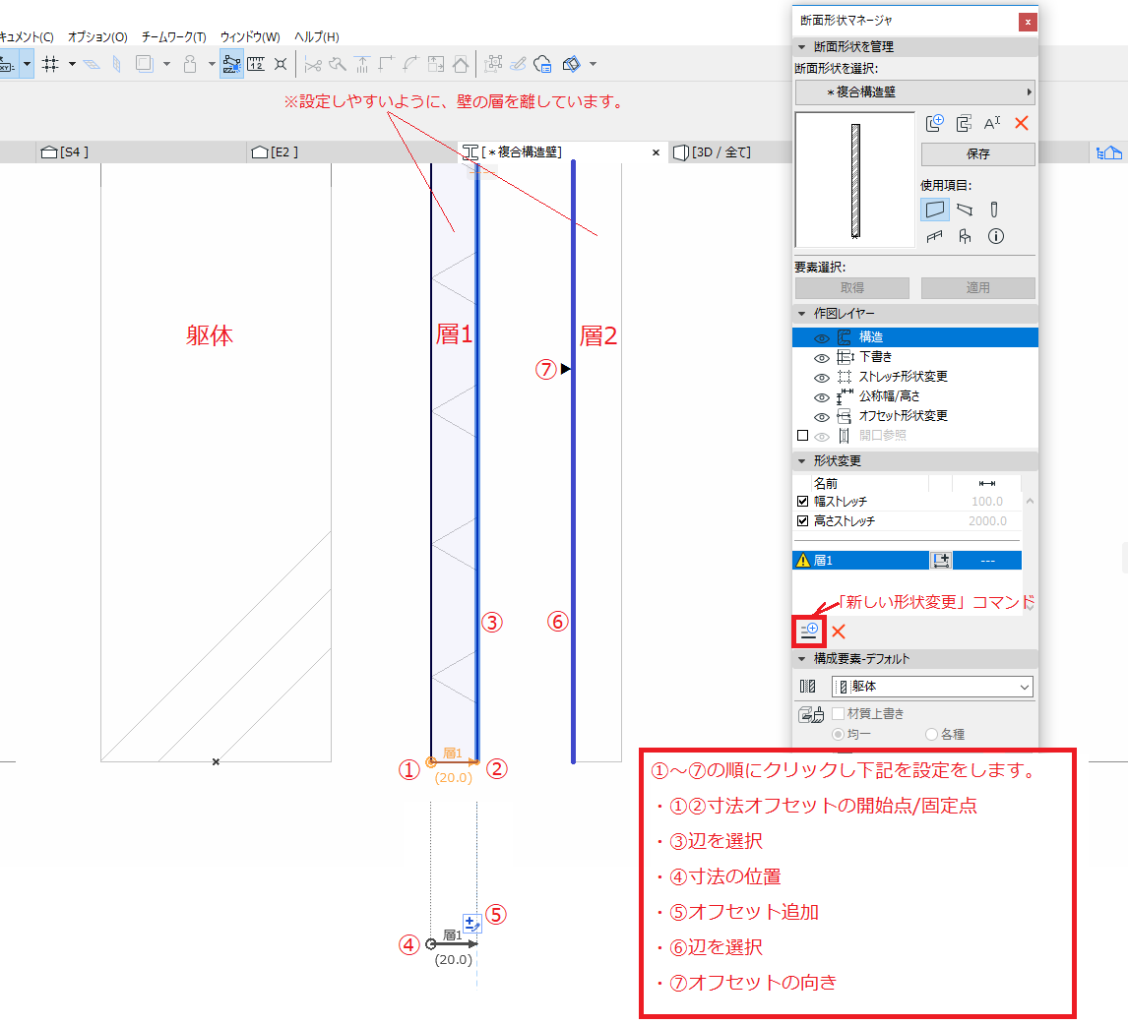Click the rename profile icon
This screenshot has width=1128, height=1025.
tap(992, 123)
